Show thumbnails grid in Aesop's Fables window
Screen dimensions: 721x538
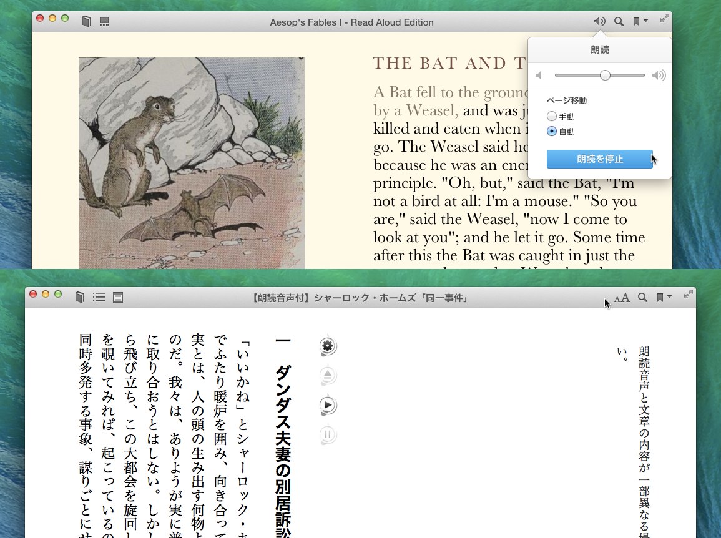(x=104, y=22)
